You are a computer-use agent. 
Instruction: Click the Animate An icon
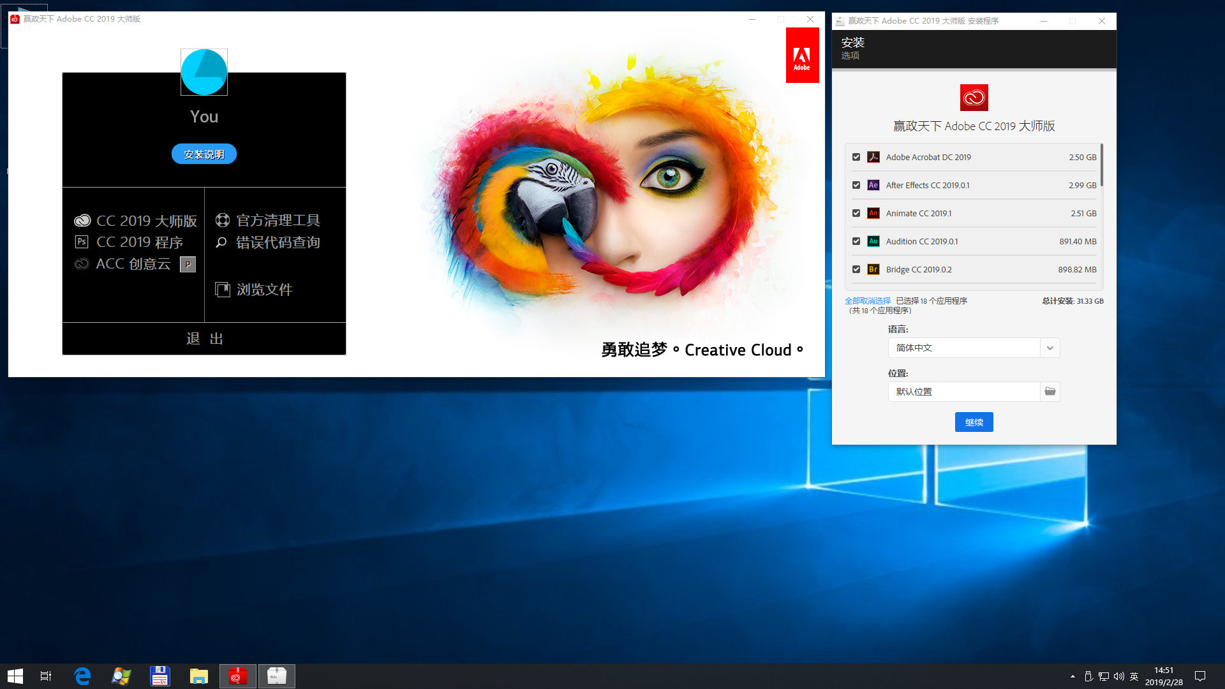coord(873,213)
